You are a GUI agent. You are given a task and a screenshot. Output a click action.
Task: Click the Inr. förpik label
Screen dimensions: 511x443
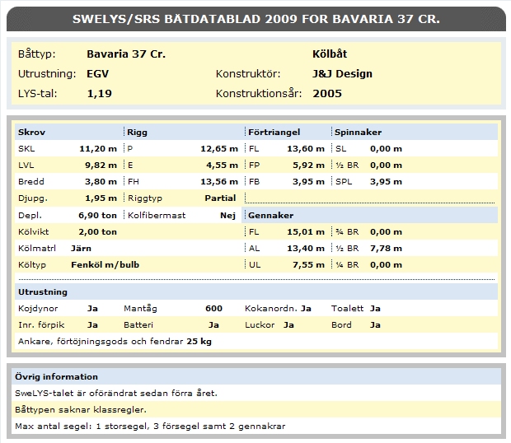(x=41, y=325)
